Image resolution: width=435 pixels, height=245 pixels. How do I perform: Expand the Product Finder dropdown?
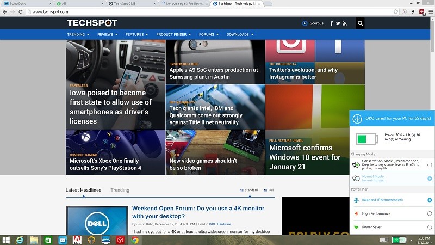(173, 34)
